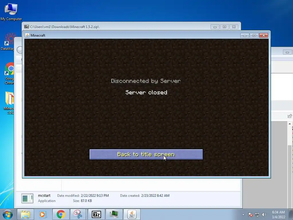Click the scroll up arrow in the right window

(x=290, y=124)
